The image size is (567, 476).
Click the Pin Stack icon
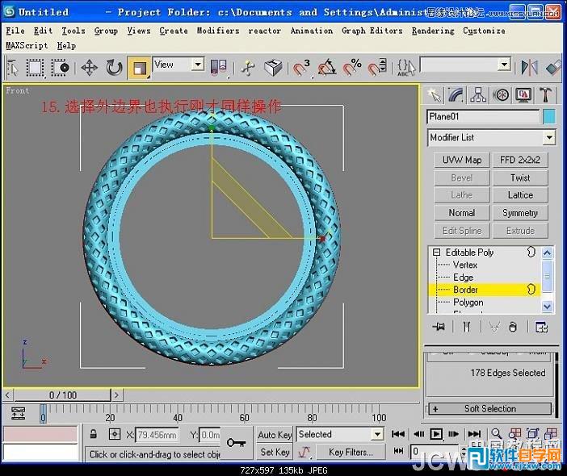[x=439, y=327]
